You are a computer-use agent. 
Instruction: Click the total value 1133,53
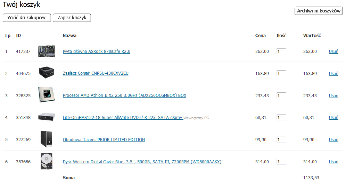coord(311,178)
